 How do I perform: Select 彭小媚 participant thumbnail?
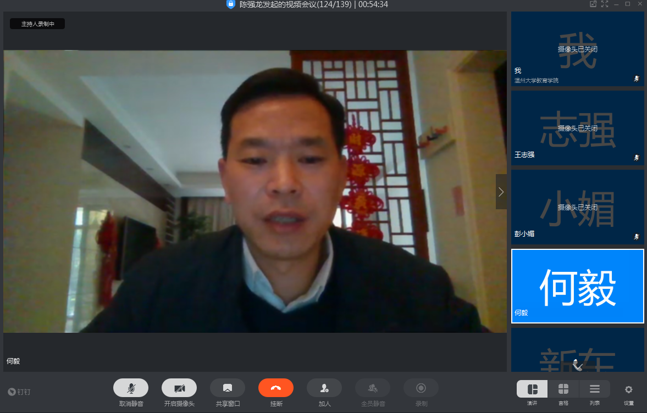577,207
